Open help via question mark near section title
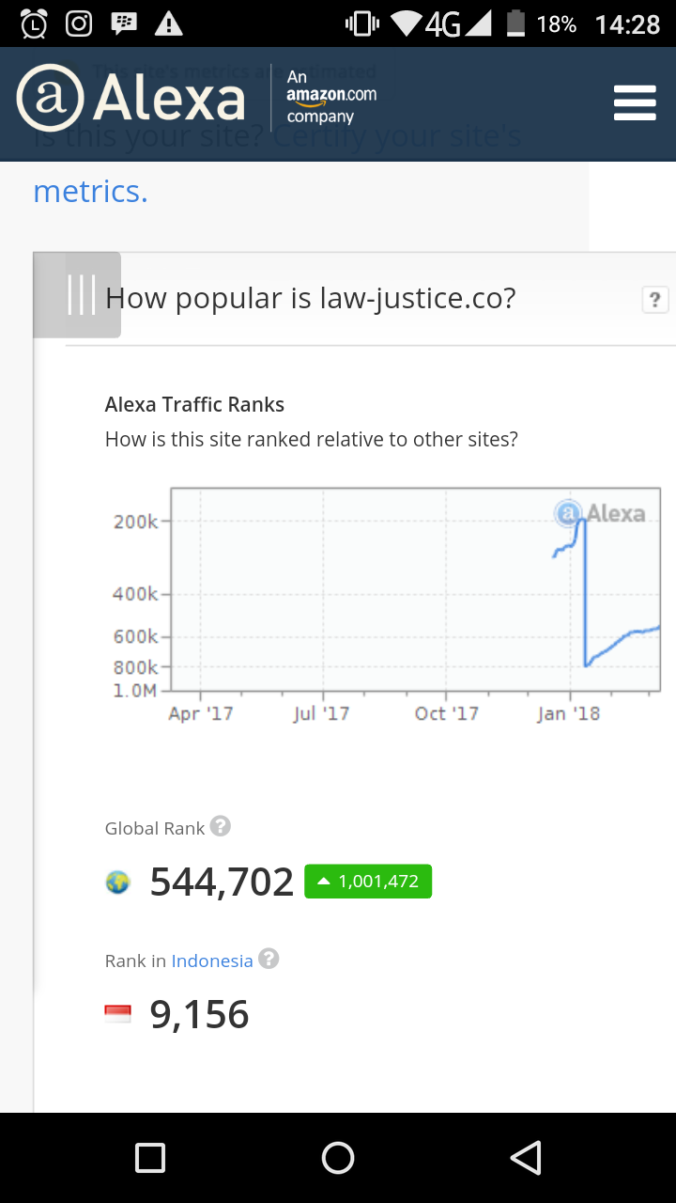 [654, 300]
